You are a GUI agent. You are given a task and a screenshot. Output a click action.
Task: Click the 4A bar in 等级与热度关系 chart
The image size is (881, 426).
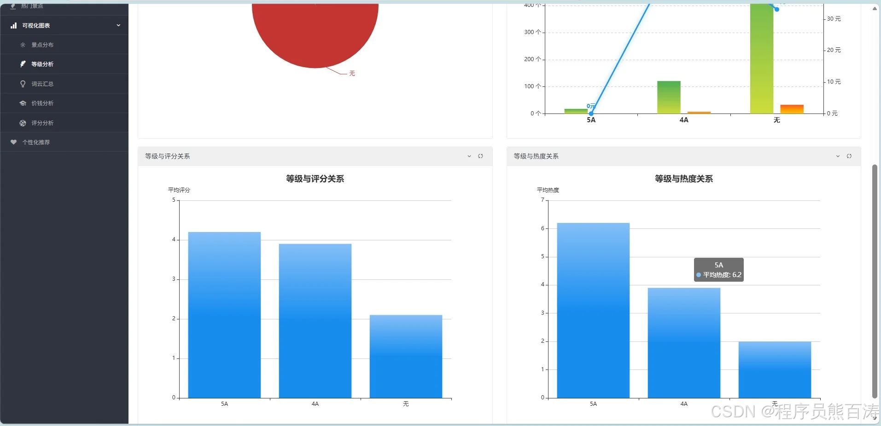[x=684, y=343]
